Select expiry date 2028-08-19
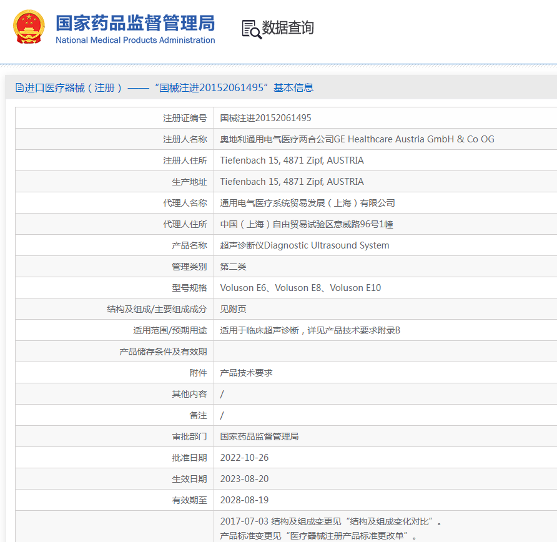 (x=244, y=500)
